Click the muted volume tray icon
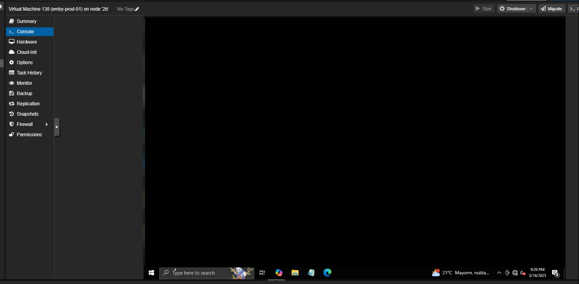This screenshot has width=579, height=284. point(523,273)
